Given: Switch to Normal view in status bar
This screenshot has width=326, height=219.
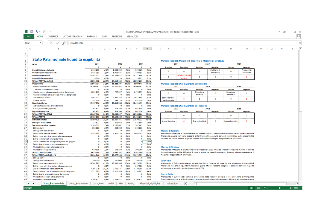Looking at the screenshot, I should (251, 188).
